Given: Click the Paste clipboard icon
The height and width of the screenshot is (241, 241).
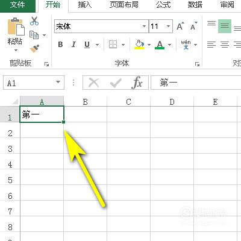Looking at the screenshot, I should pos(16,26).
